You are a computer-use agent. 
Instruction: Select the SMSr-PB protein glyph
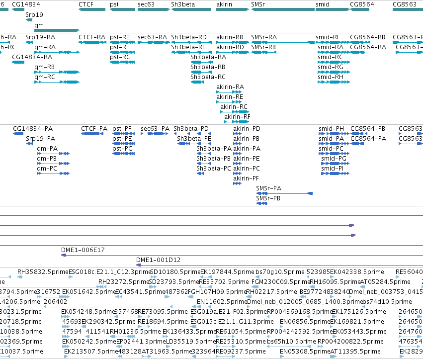click(261, 203)
